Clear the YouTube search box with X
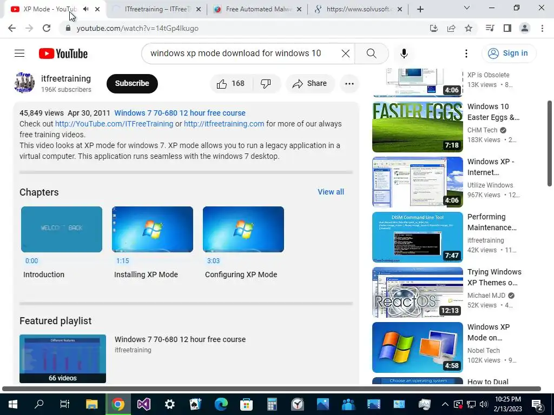The height and width of the screenshot is (415, 554). coord(346,53)
